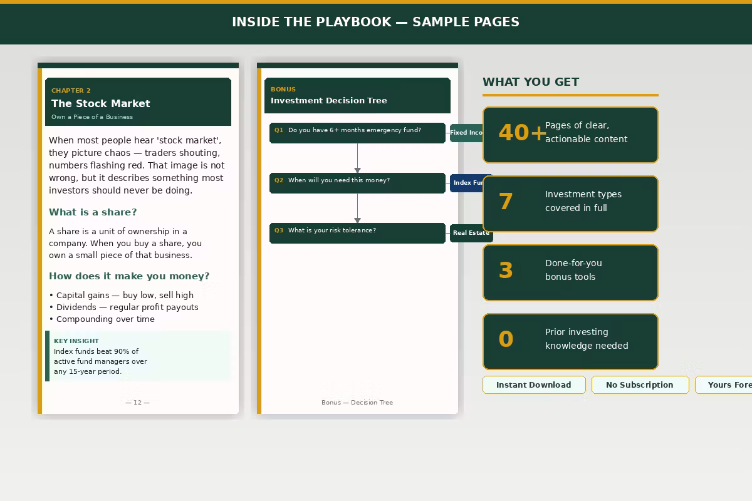Select the 7 investment types card
The height and width of the screenshot is (501, 752).
click(x=570, y=204)
